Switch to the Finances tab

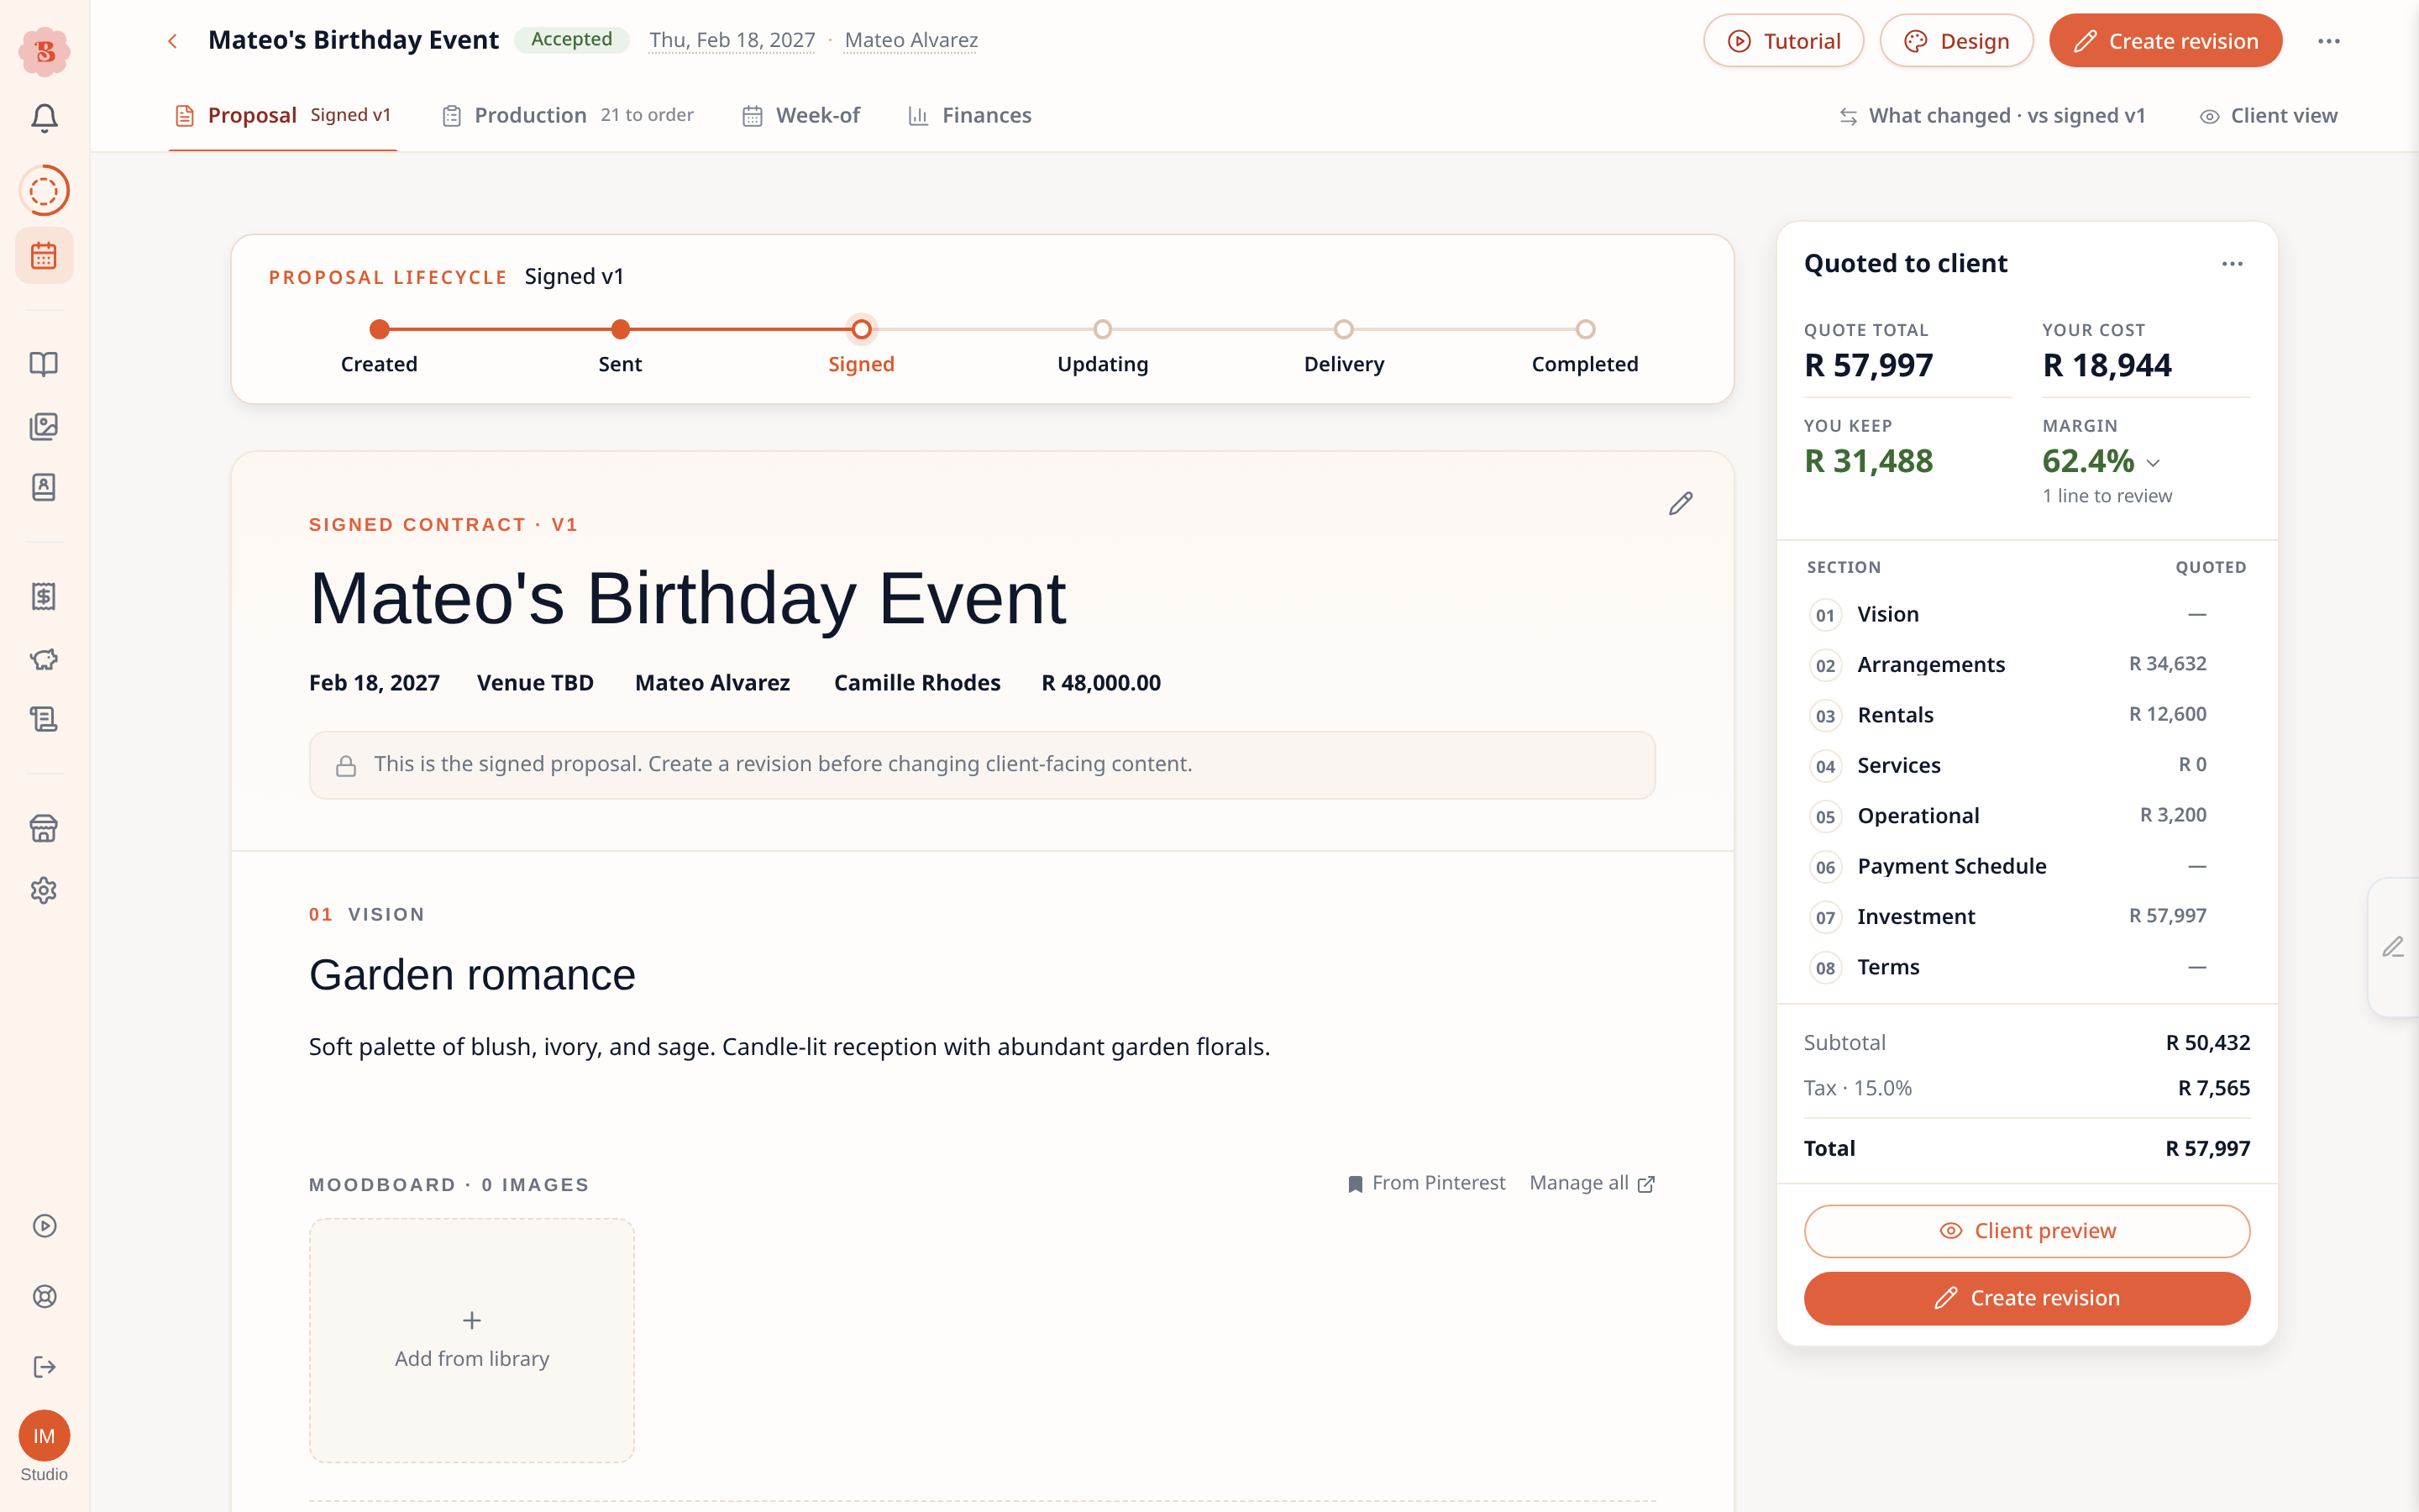click(x=969, y=116)
